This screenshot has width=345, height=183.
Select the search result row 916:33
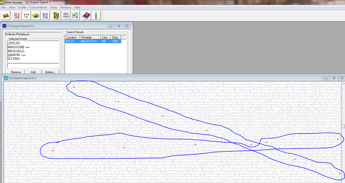93,41
